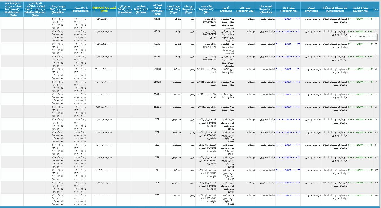This screenshot has height=208, width=381.
Task: Click the Bid Deadline column header
Action: click(58, 9)
